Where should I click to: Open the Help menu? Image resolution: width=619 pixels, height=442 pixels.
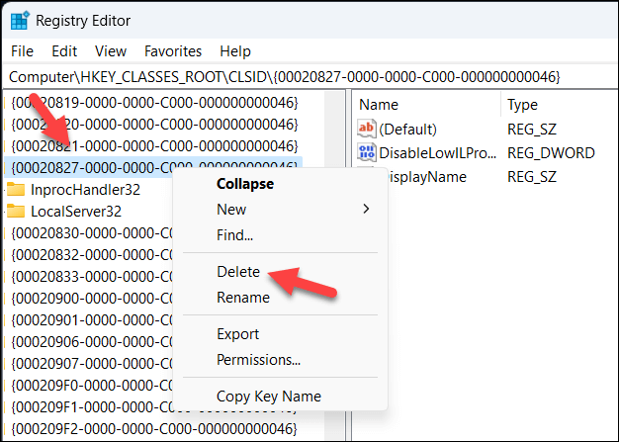click(x=235, y=51)
